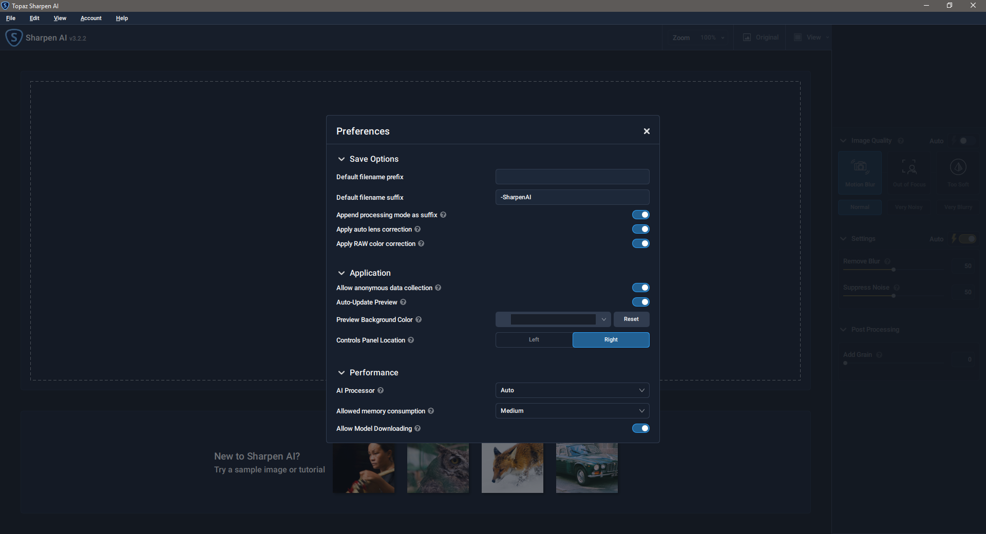Open the fox sample image thumbnail
Viewport: 986px width, 534px height.
coord(513,468)
